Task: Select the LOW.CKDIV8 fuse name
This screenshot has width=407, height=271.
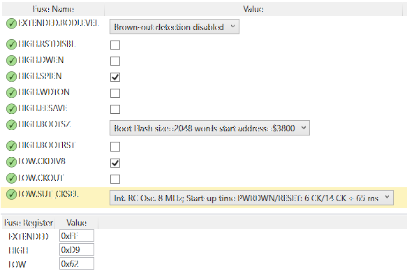Action: point(41,161)
